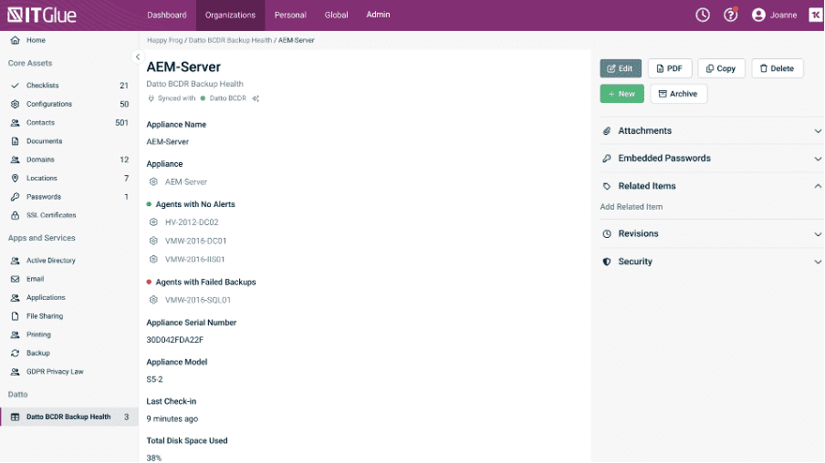This screenshot has height=463, width=825.
Task: Click the Joanne user profile icon
Action: pos(758,15)
